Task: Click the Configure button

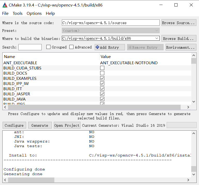Action: coord(14,125)
